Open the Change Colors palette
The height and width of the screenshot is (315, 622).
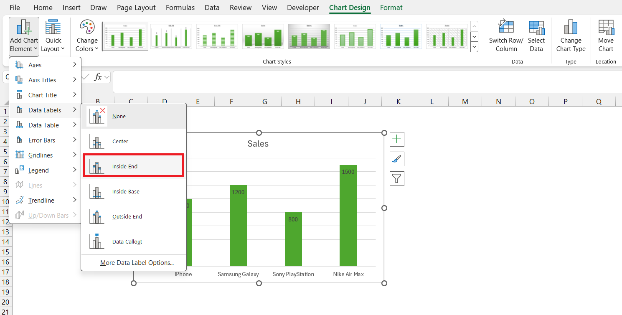(87, 36)
